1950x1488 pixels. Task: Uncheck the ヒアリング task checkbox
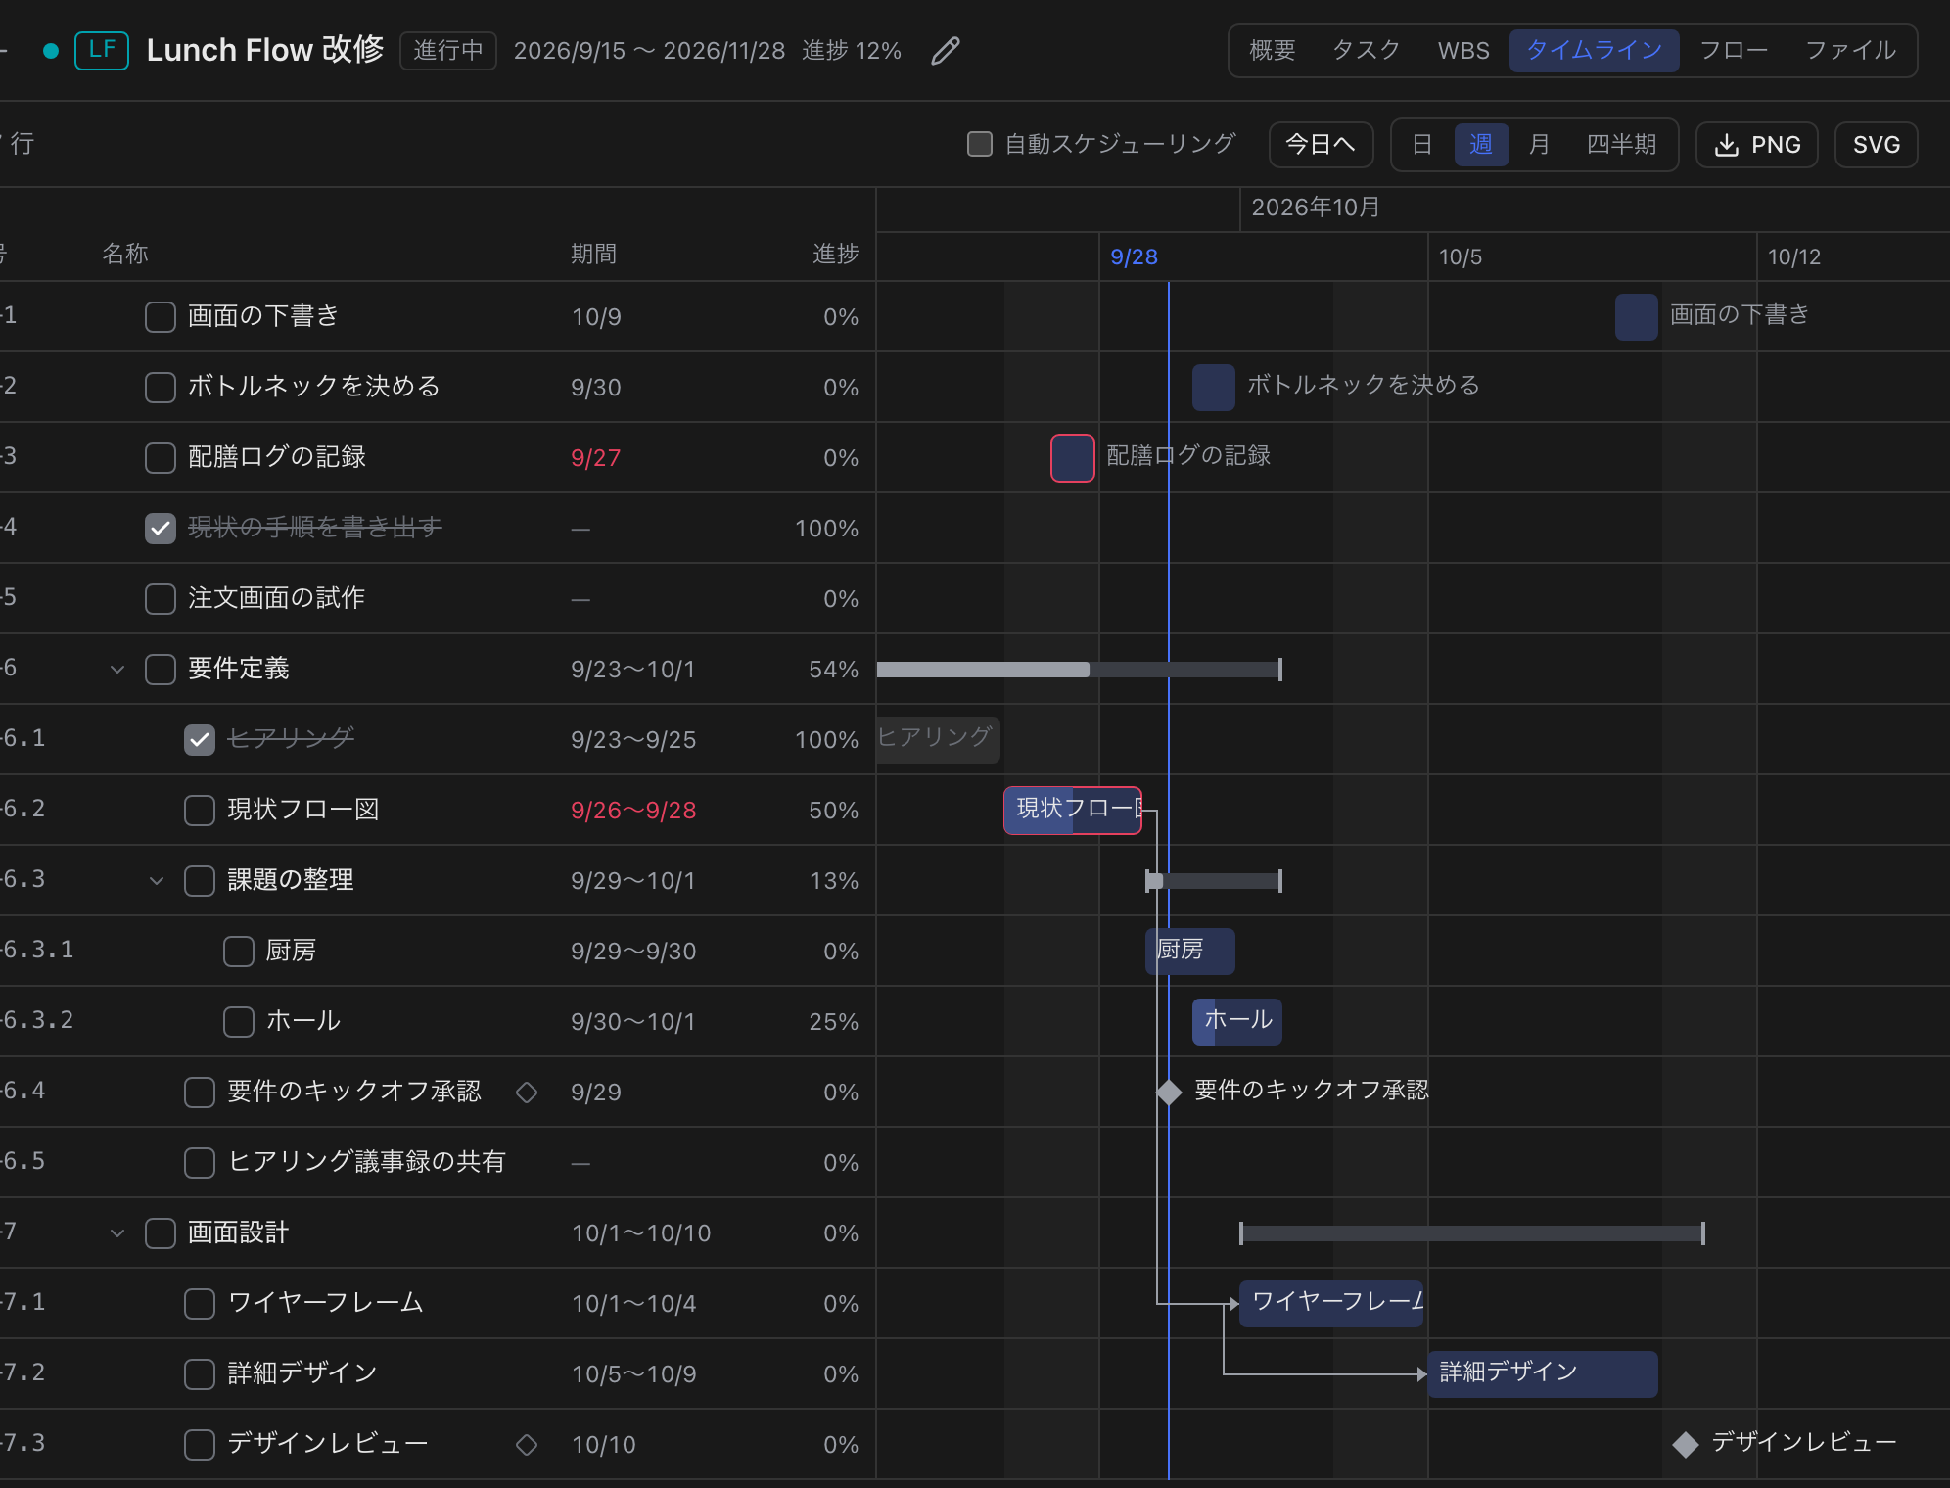tap(200, 739)
